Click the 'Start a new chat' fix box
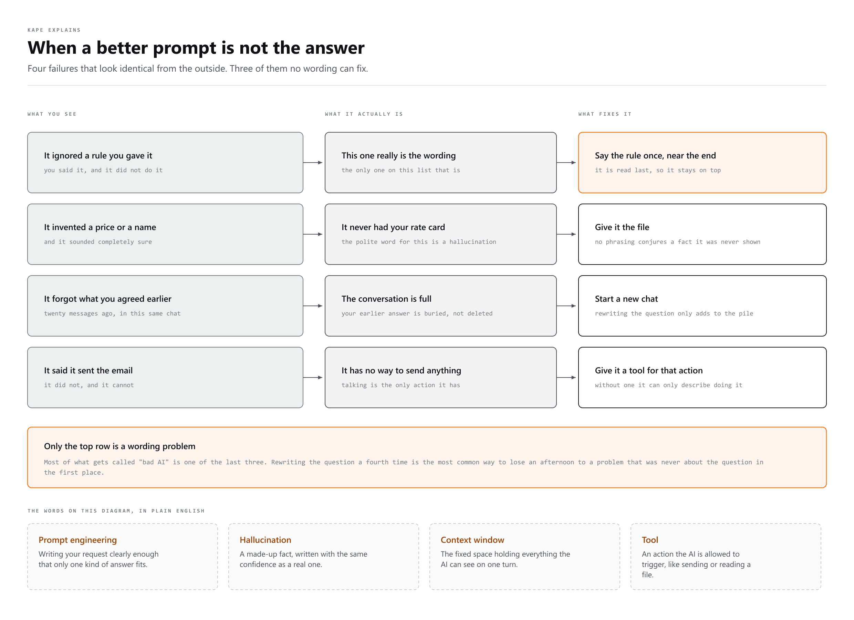 [702, 306]
